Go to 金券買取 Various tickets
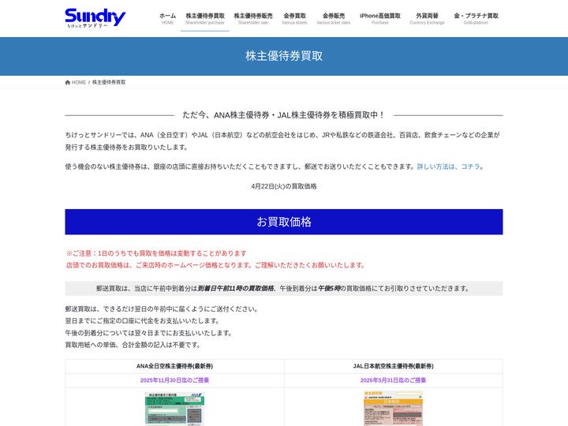Viewport: 568px width, 426px height. (x=294, y=18)
